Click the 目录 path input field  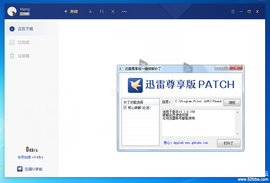pyautogui.click(x=199, y=102)
